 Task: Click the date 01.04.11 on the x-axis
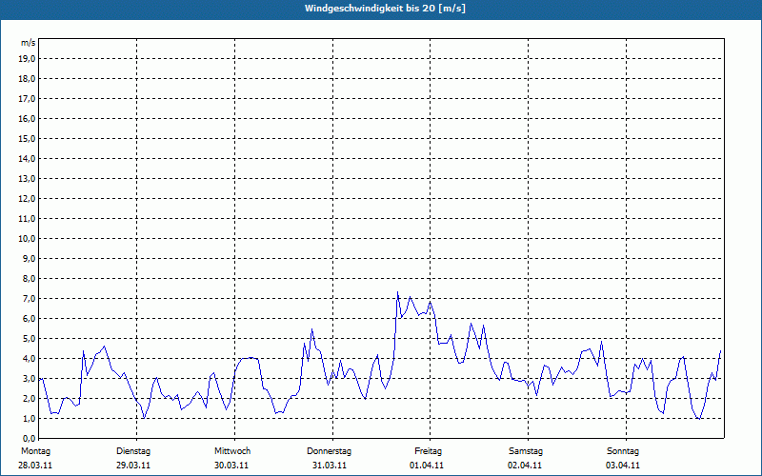click(x=428, y=466)
